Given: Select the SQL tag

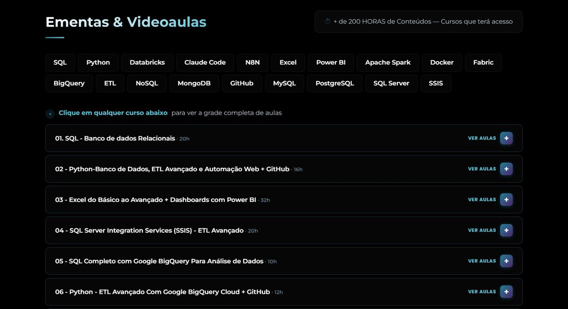Looking at the screenshot, I should (x=60, y=63).
